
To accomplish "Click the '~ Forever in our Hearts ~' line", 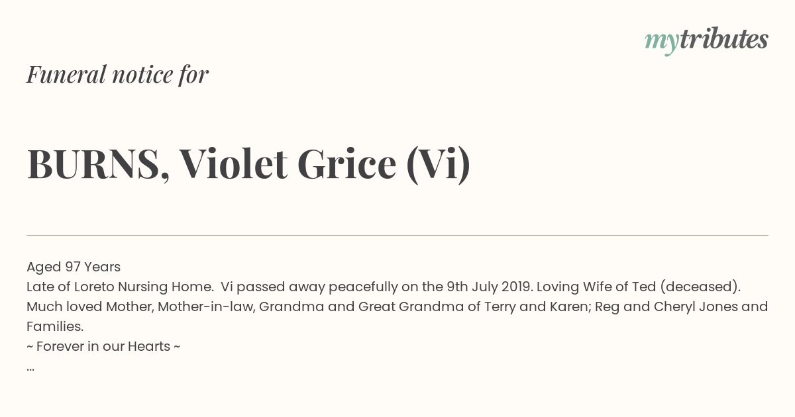I will pyautogui.click(x=103, y=346).
